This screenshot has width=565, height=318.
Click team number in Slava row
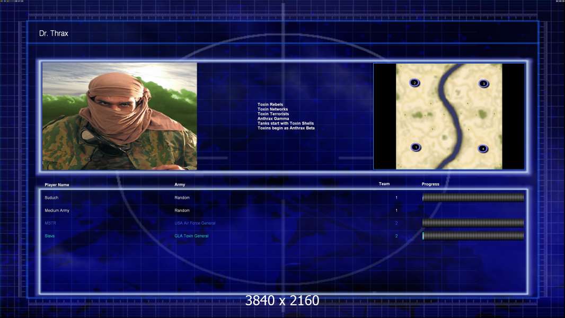point(396,236)
